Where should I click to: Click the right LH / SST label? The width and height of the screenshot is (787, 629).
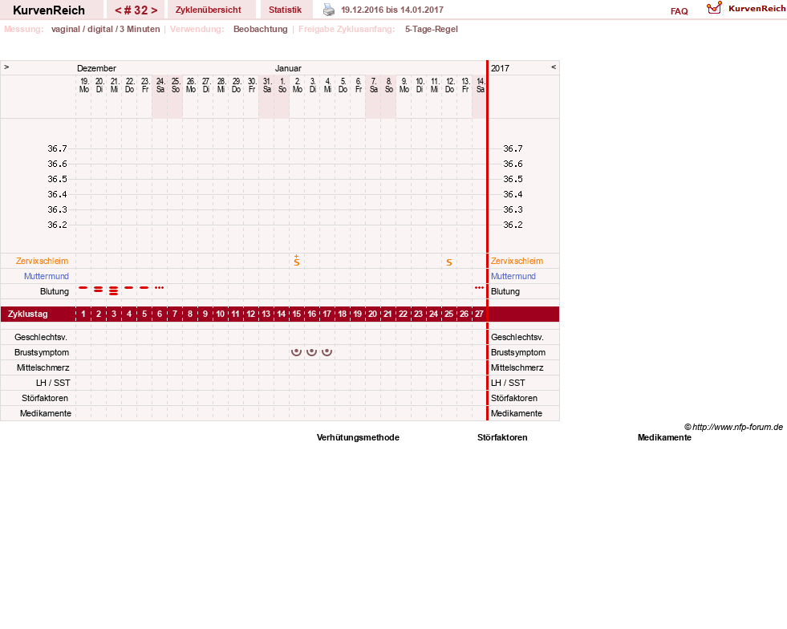tap(508, 383)
